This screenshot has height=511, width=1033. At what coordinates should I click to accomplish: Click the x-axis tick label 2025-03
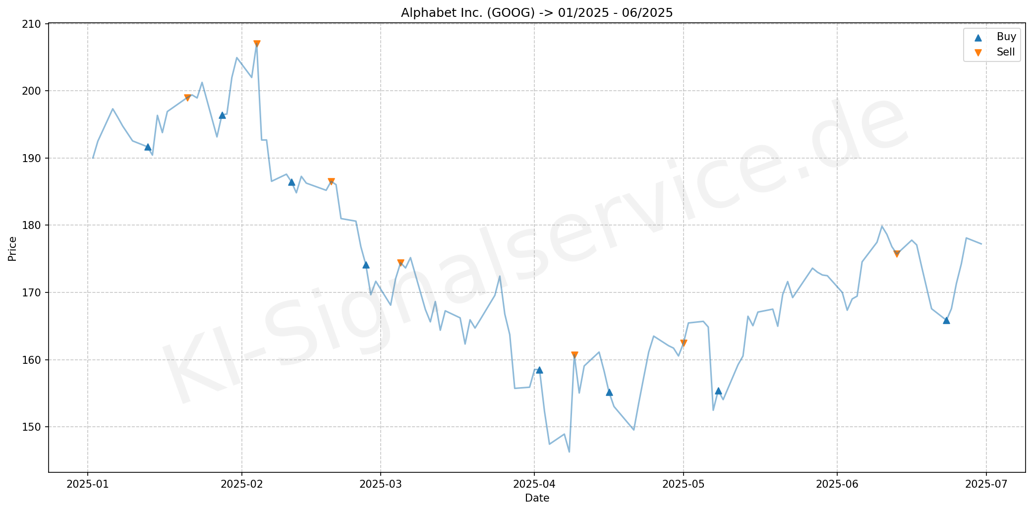pos(381,484)
